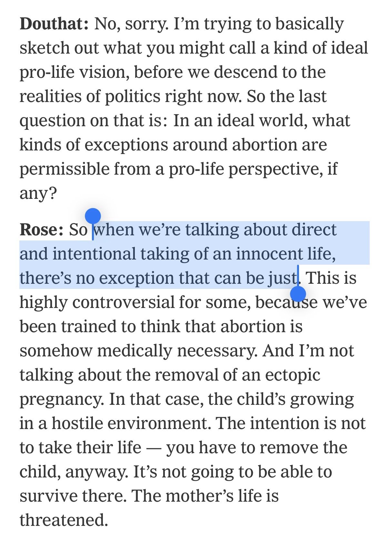The width and height of the screenshot is (389, 542).
Task: Tap the bold "Douthat:" speaker label
Action: pos(54,24)
